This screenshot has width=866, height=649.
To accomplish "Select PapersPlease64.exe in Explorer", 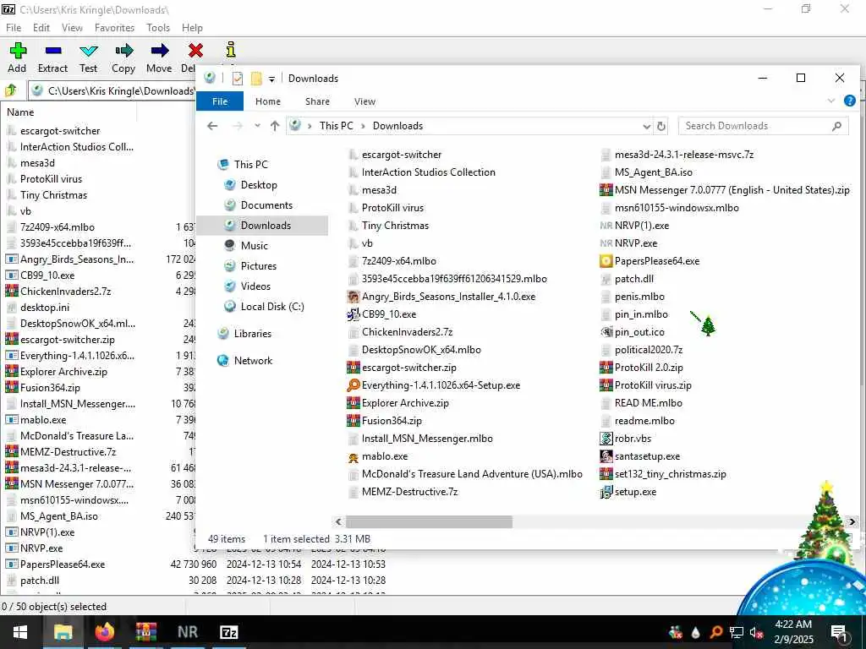I will [649, 261].
